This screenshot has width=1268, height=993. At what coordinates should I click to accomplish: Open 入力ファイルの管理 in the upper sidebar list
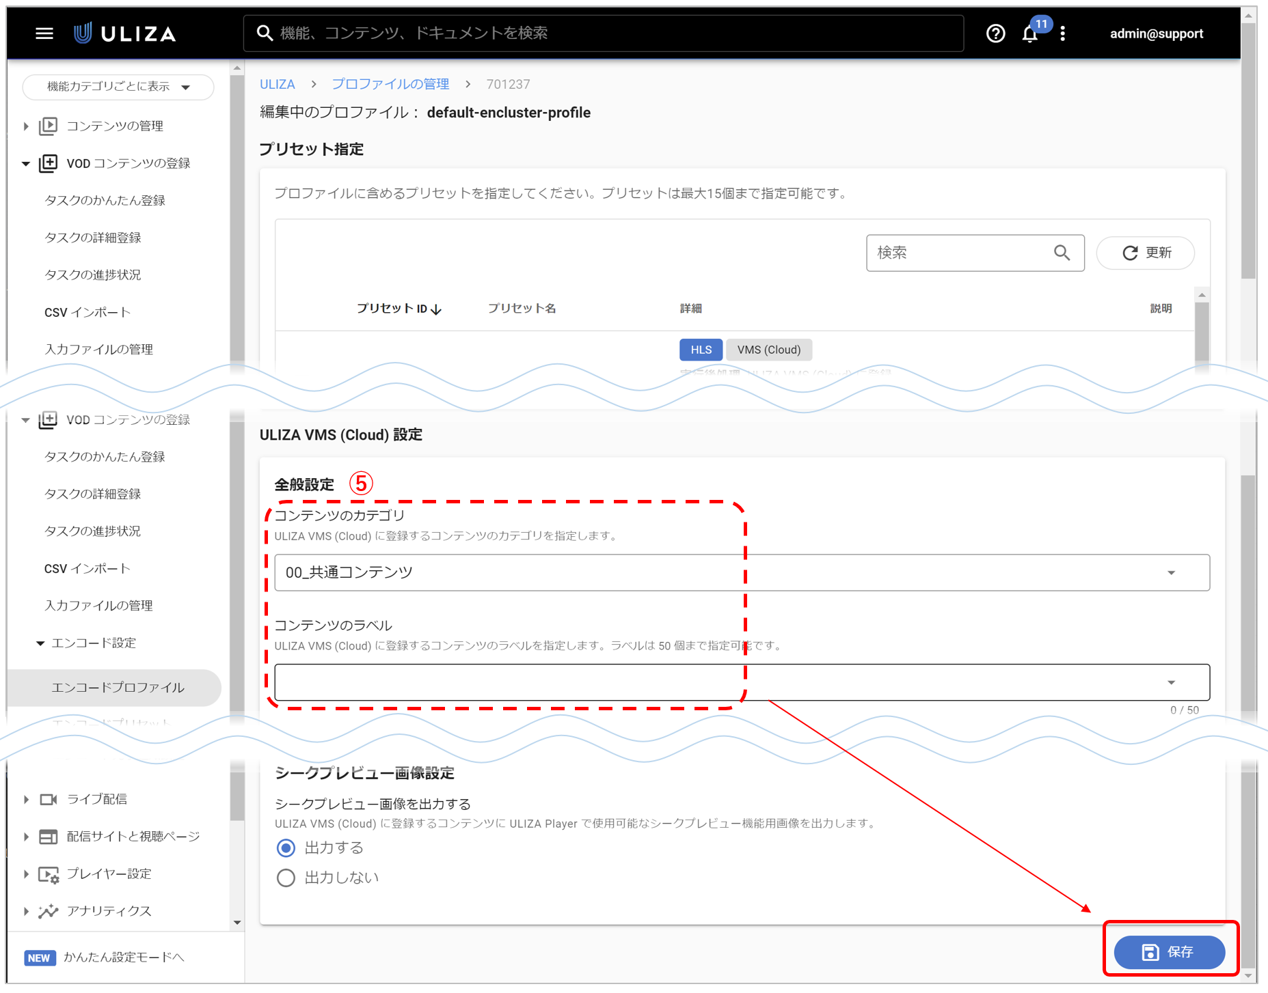[98, 349]
